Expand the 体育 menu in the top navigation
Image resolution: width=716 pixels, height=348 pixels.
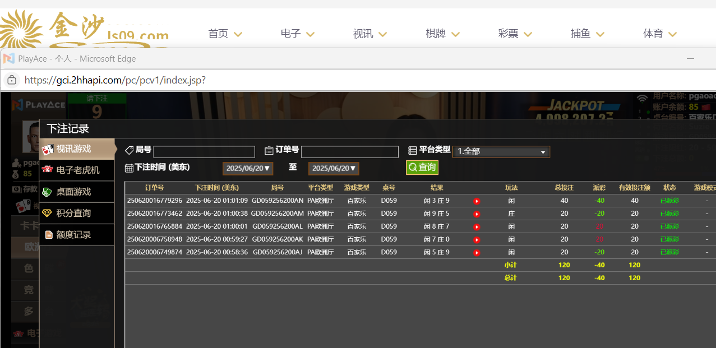click(660, 34)
